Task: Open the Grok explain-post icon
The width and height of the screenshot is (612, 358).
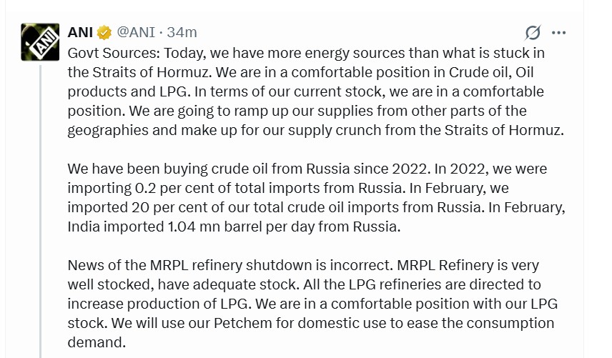Action: coord(533,33)
